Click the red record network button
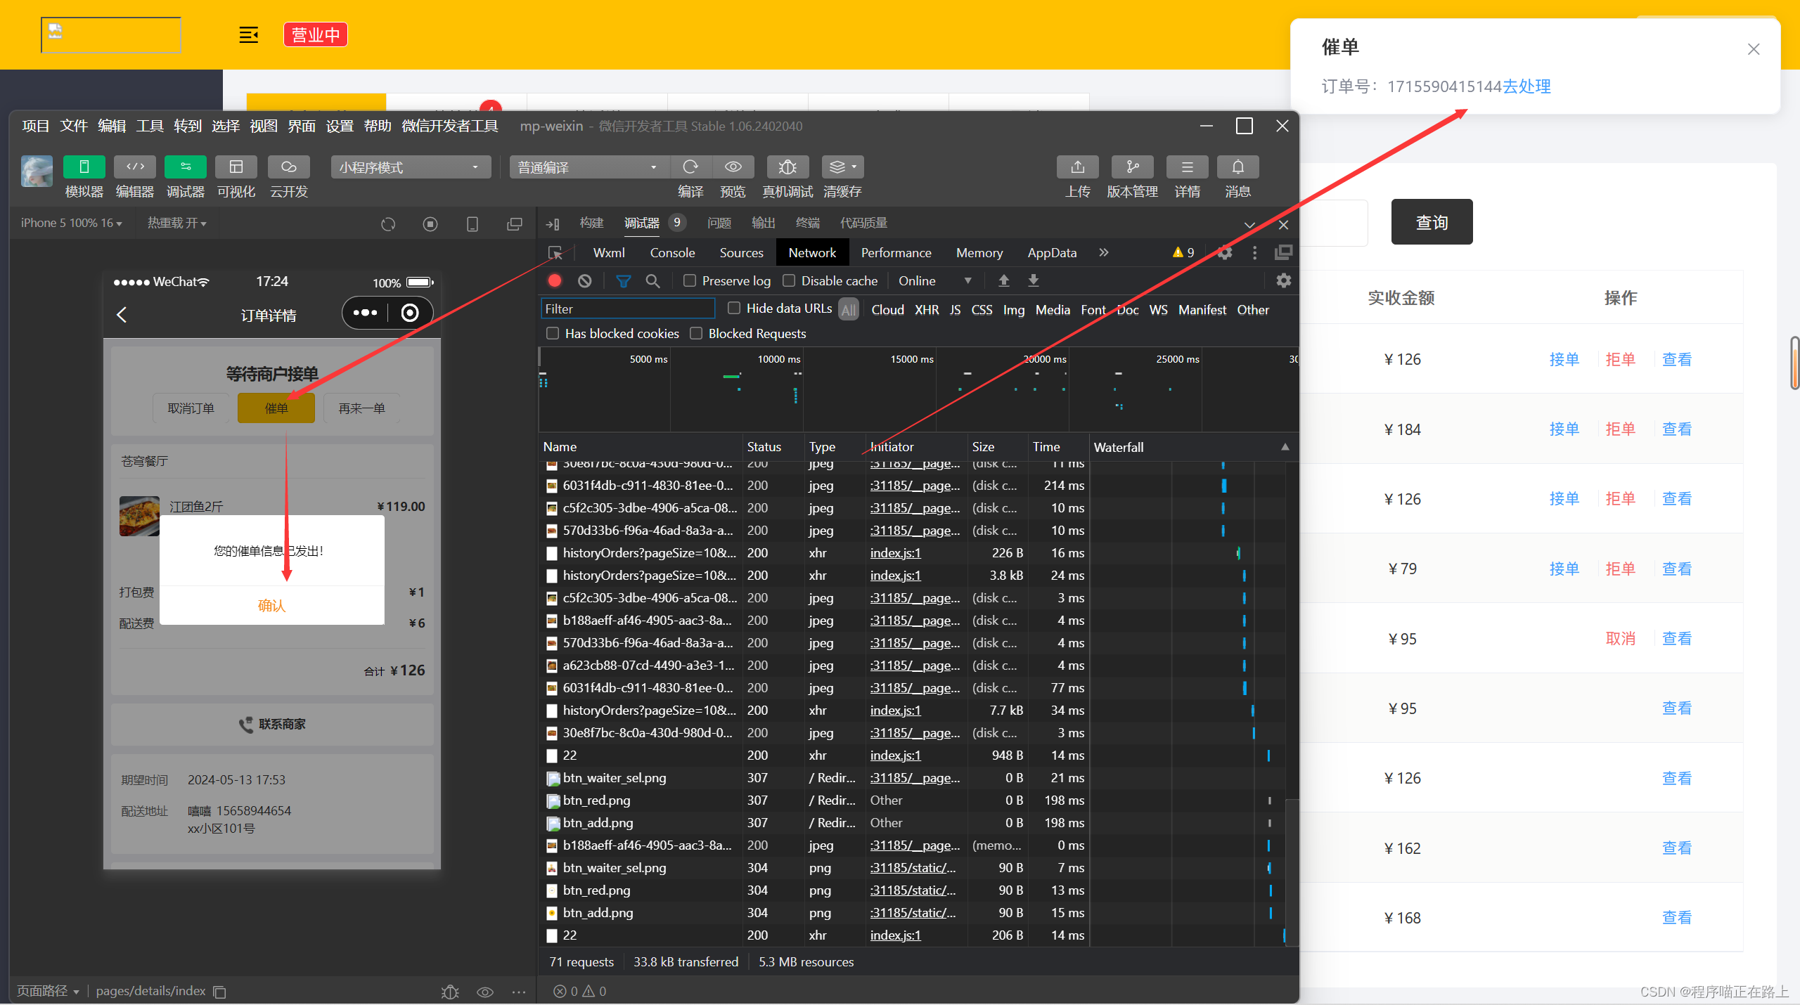 pyautogui.click(x=555, y=281)
